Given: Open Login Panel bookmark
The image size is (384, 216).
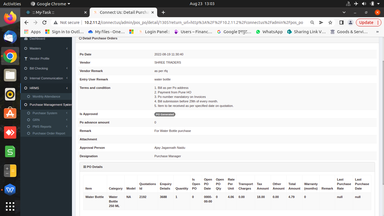Looking at the screenshot, I should (154, 32).
